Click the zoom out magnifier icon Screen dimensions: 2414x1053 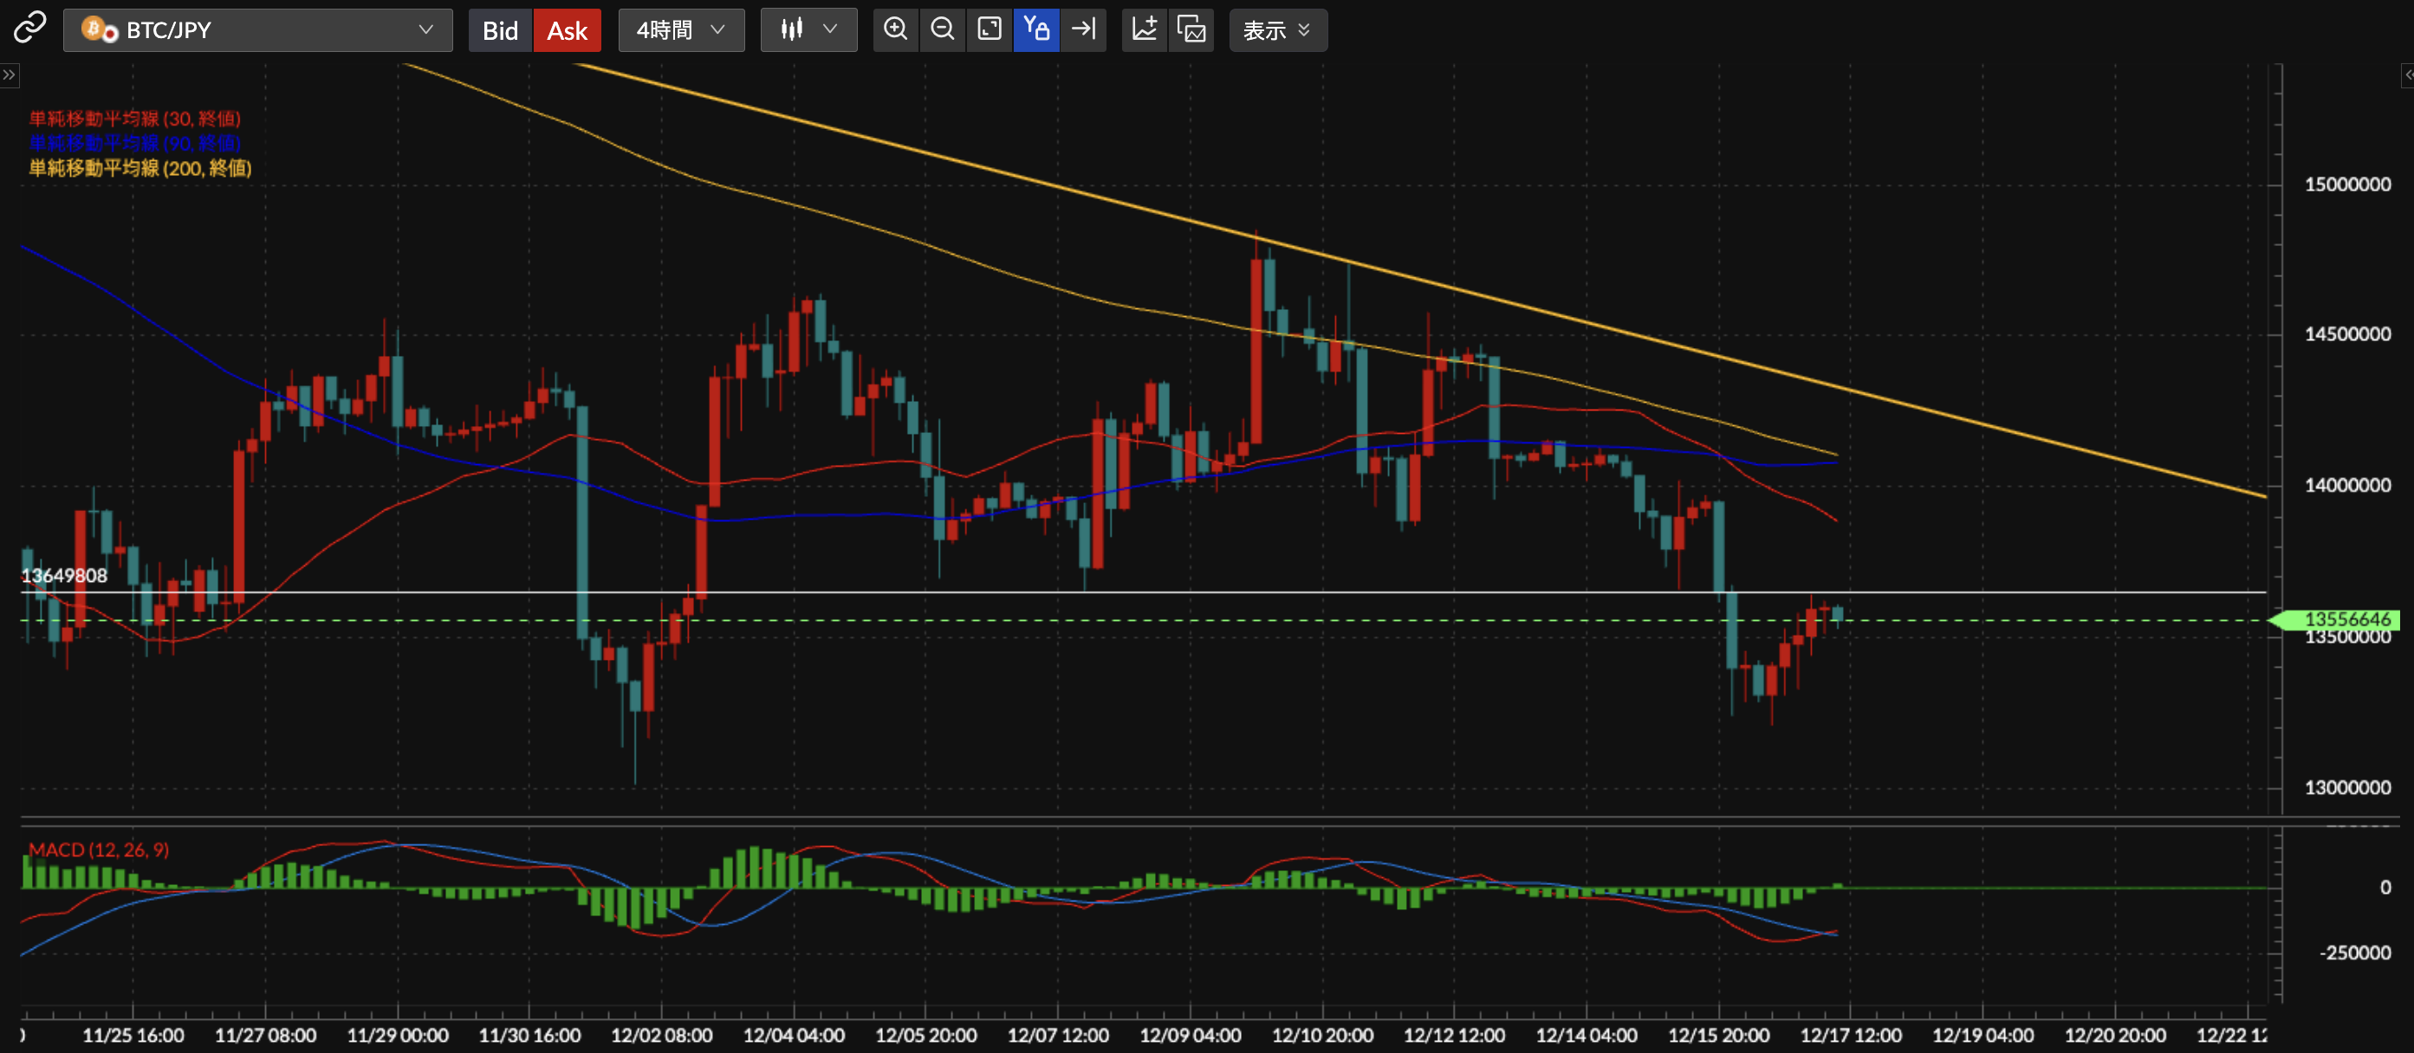tap(943, 29)
